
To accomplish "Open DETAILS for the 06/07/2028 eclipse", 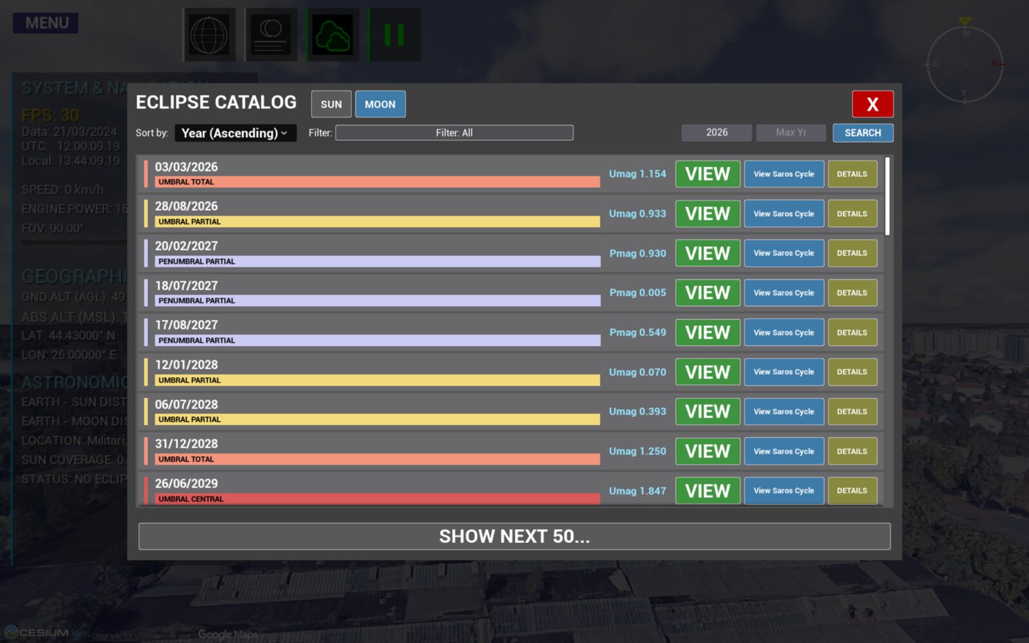I will point(852,412).
